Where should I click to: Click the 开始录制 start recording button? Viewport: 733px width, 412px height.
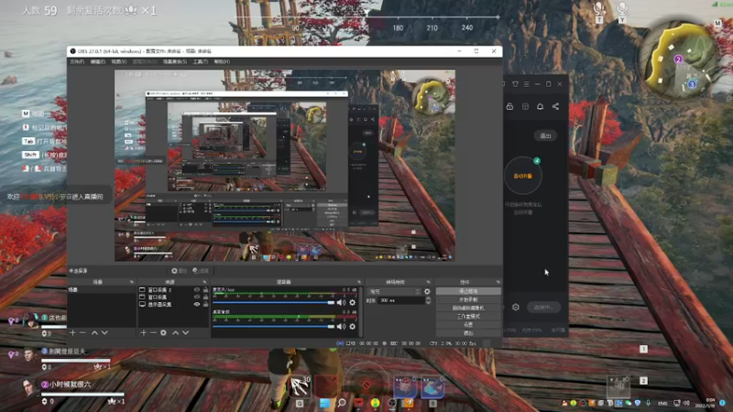(468, 299)
